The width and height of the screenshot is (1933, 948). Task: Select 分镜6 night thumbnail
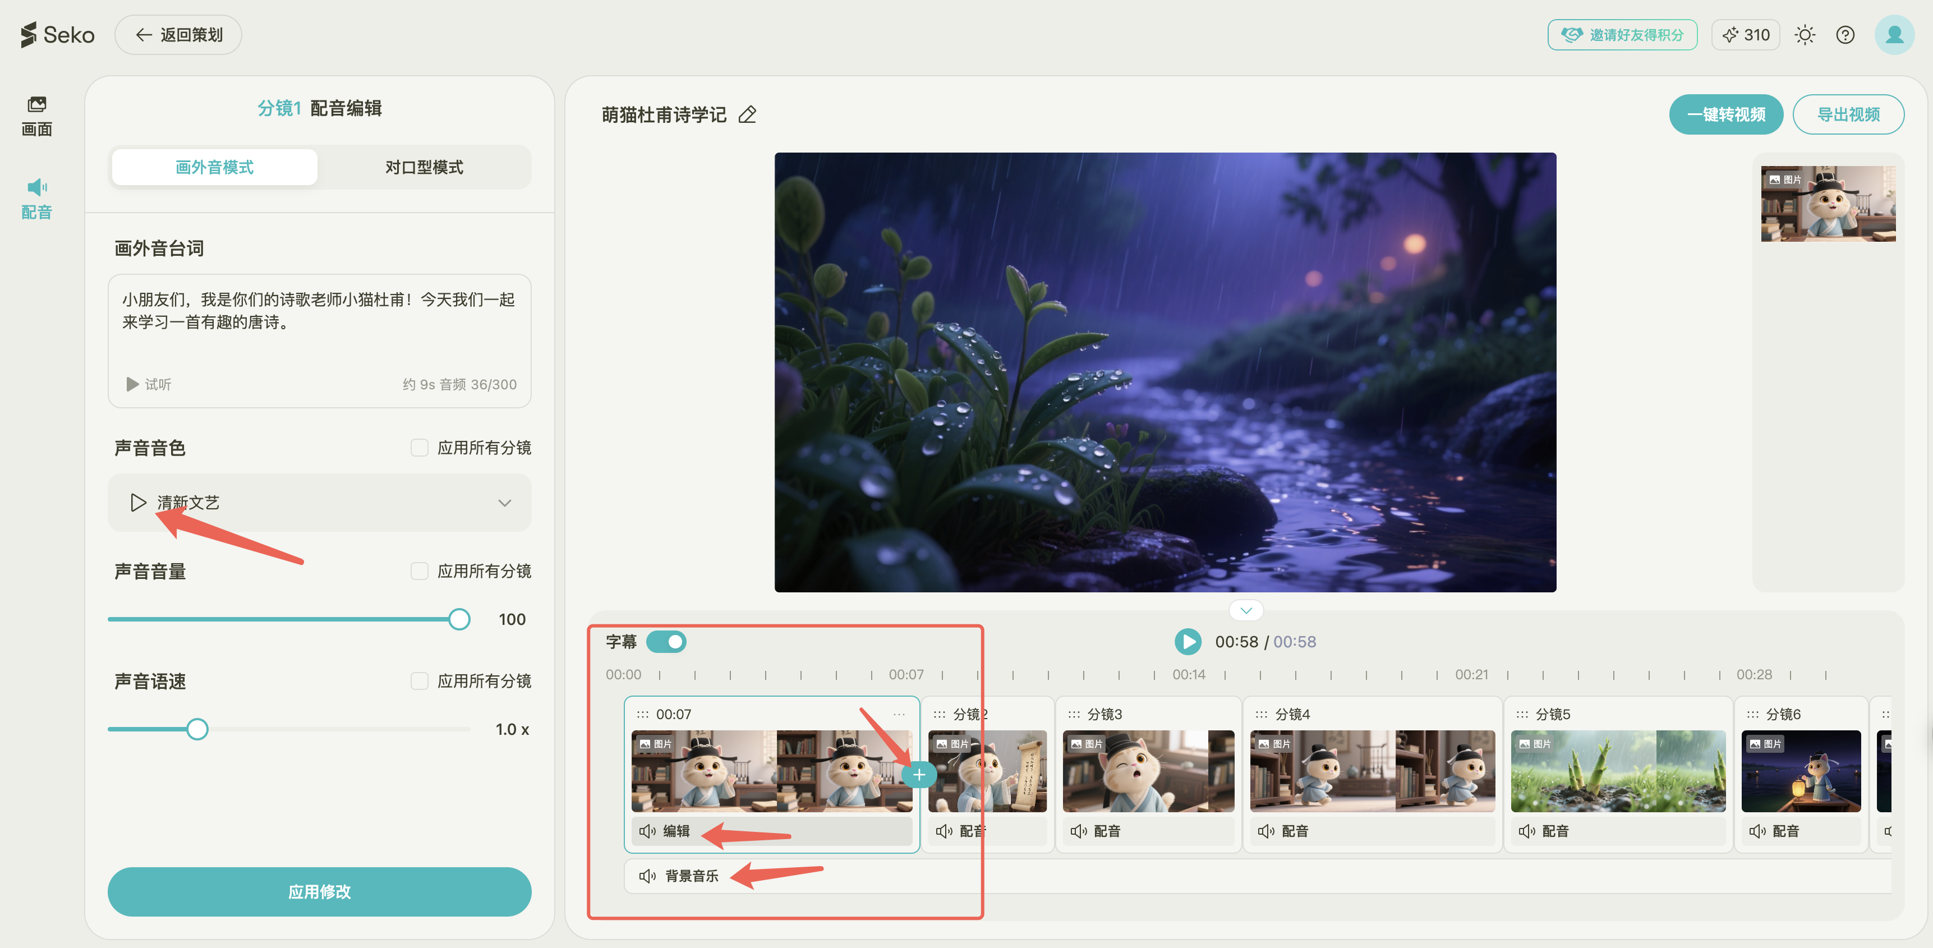click(x=1801, y=771)
